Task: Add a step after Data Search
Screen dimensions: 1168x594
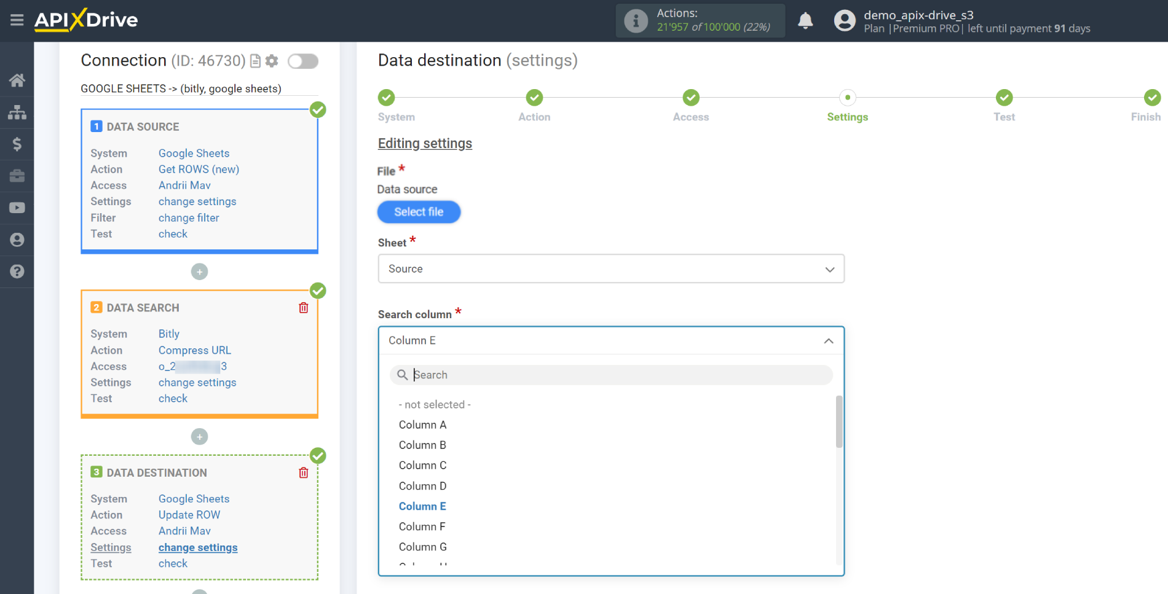Action: click(199, 437)
